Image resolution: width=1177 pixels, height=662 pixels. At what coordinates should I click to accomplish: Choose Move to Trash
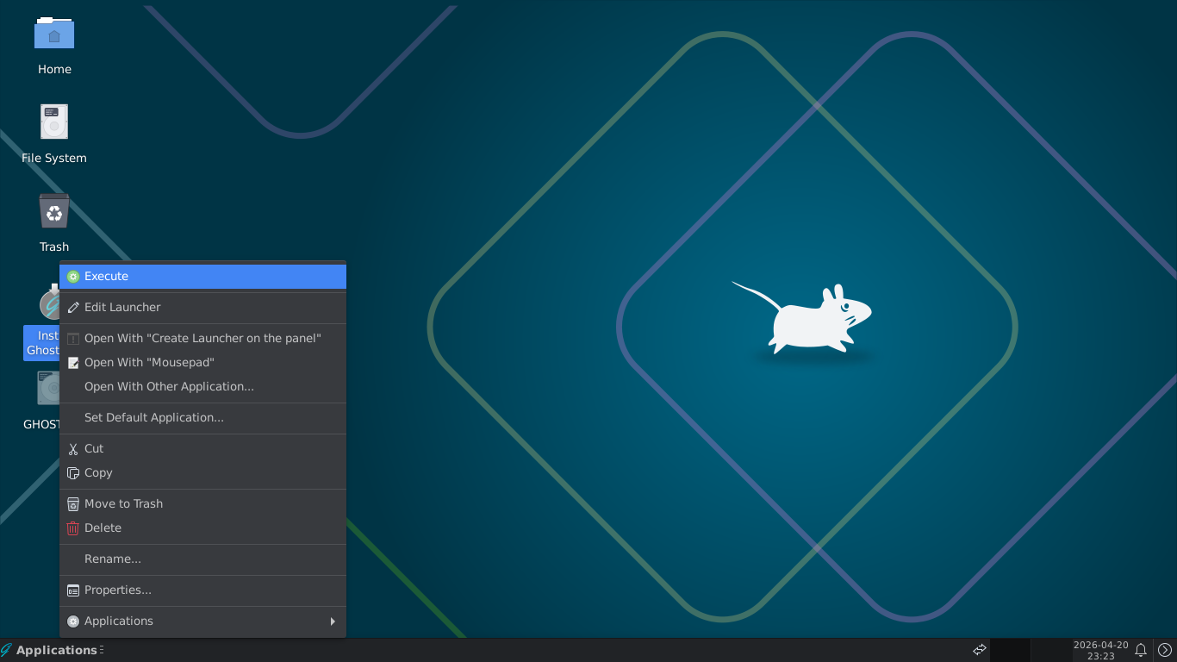[202, 504]
